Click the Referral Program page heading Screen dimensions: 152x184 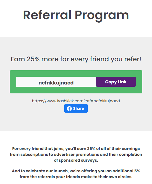[76, 15]
